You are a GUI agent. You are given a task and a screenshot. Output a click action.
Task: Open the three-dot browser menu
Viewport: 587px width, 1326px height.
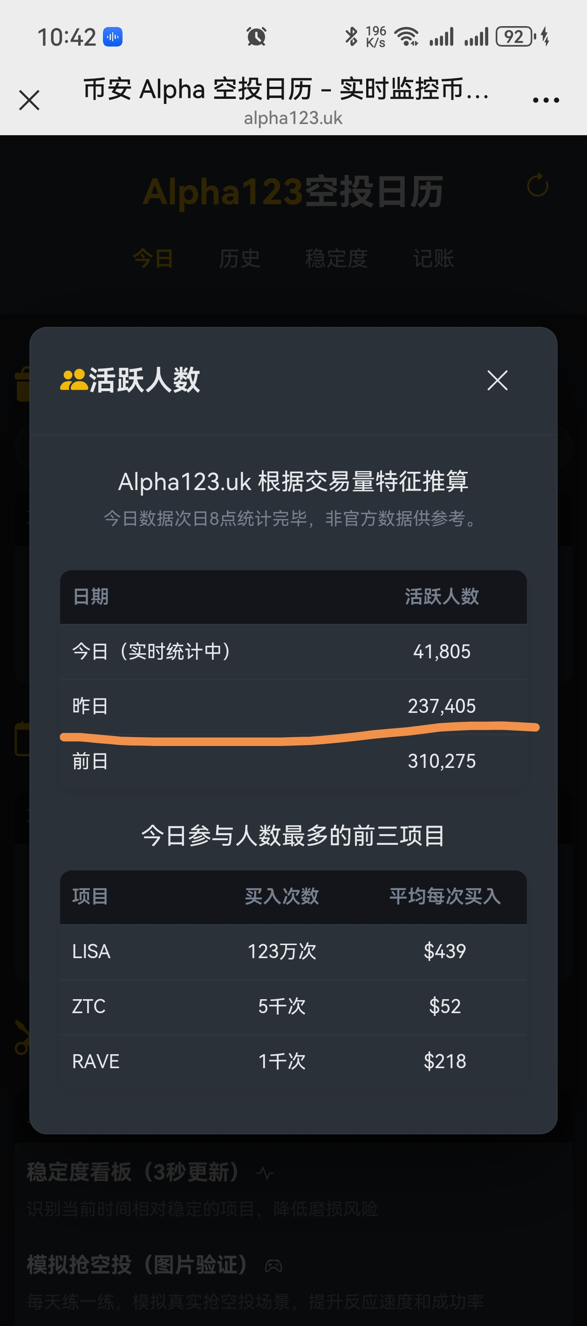point(546,100)
